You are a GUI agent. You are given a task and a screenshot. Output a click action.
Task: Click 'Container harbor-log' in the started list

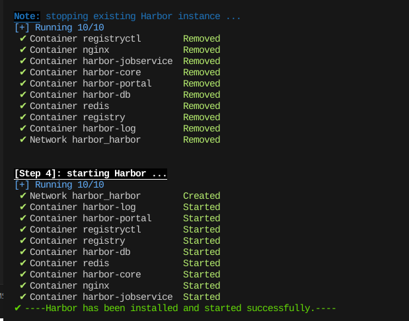click(x=83, y=207)
